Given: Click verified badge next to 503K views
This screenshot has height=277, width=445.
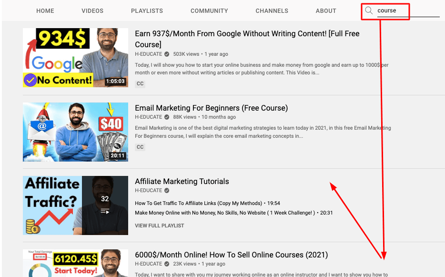Looking at the screenshot, I should 167,54.
